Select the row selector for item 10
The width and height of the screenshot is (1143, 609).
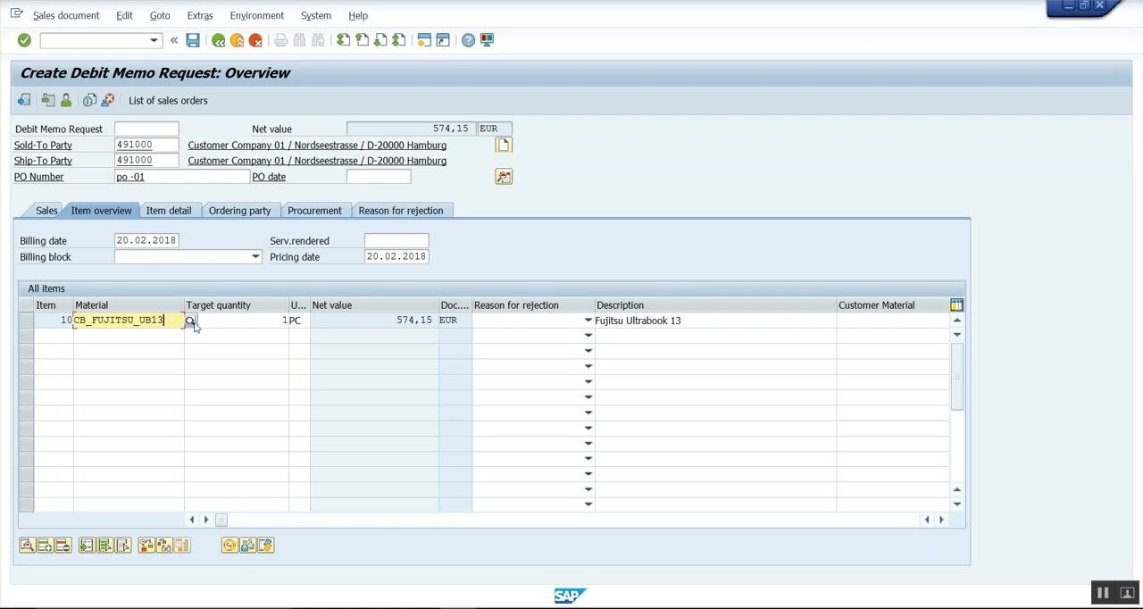pyautogui.click(x=26, y=321)
